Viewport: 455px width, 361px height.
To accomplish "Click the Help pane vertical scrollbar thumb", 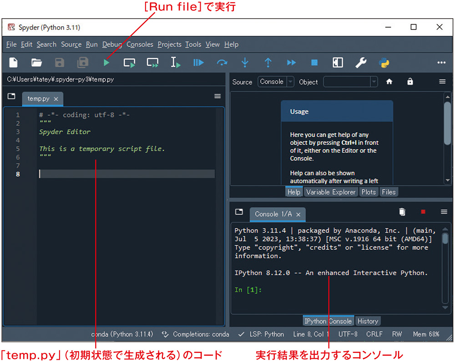I will 447,123.
